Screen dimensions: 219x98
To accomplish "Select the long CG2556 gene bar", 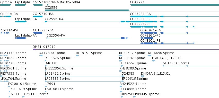I will (x=87, y=10).
